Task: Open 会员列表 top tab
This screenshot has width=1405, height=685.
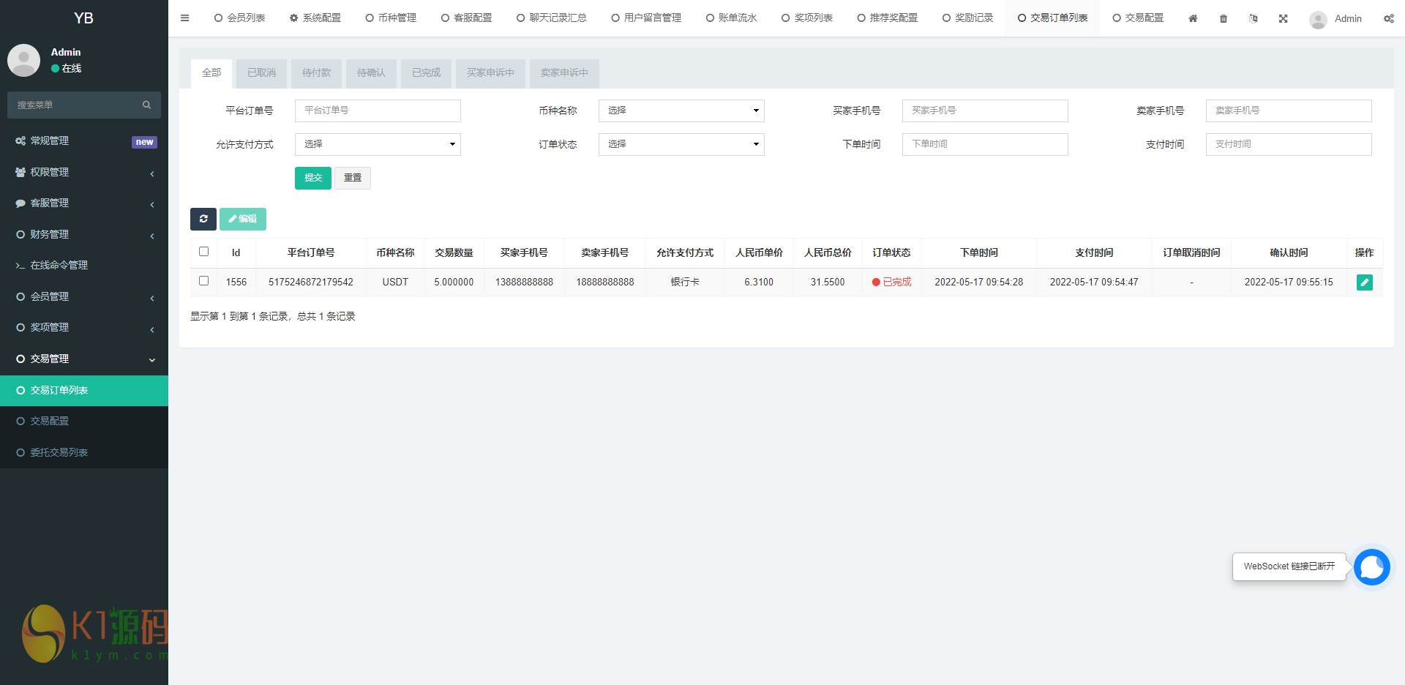Action: click(x=239, y=18)
